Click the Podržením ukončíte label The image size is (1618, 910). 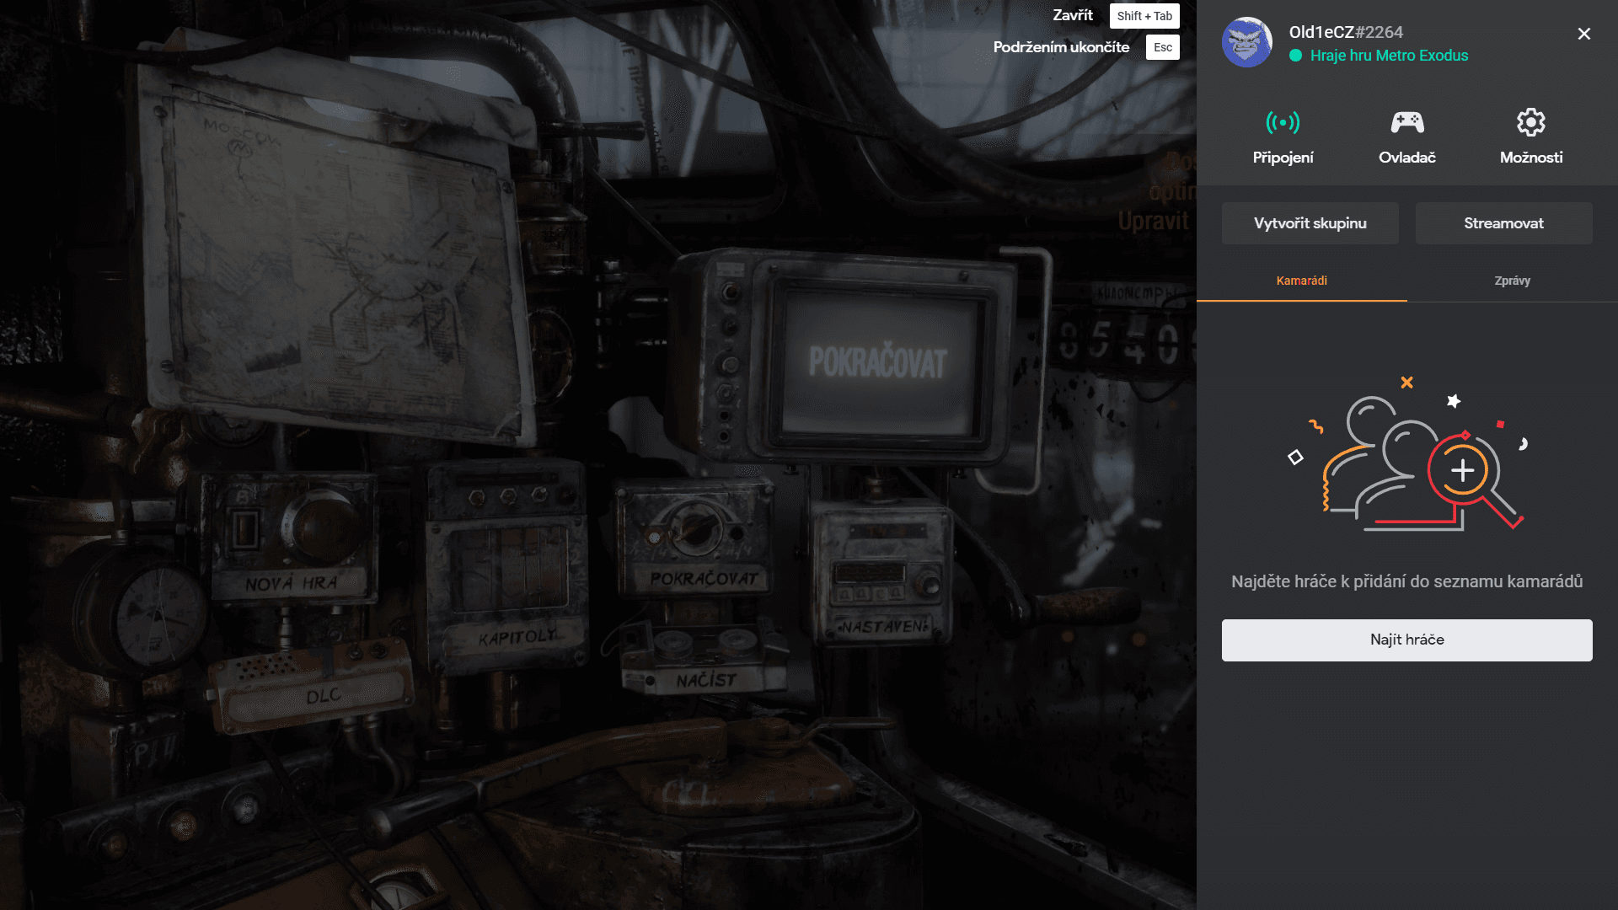pyautogui.click(x=1060, y=47)
